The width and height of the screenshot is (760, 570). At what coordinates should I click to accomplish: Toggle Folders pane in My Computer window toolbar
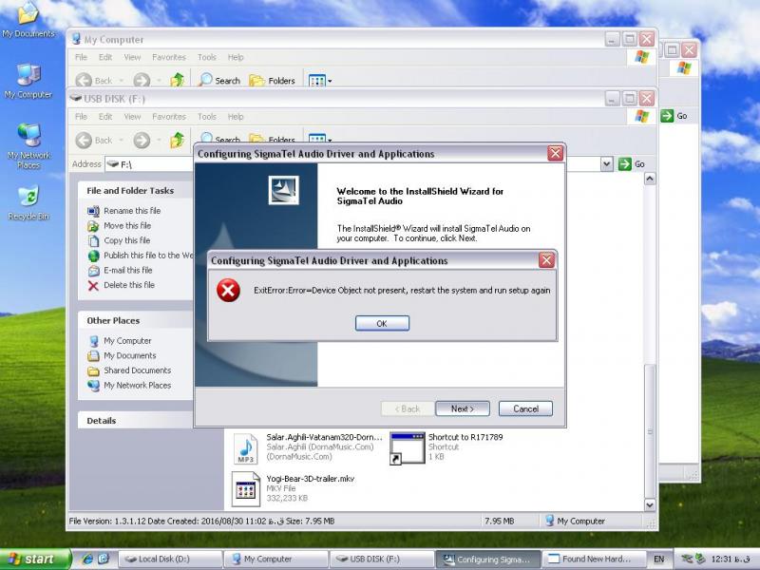pyautogui.click(x=272, y=80)
